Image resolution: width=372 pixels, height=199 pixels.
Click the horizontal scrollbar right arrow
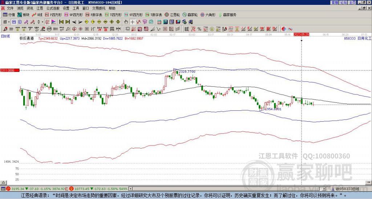(x=324, y=189)
